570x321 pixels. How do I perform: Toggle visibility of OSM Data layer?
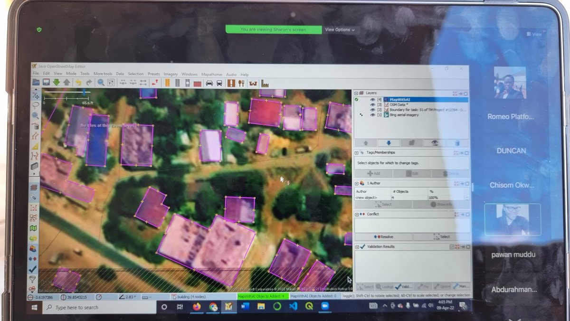373,105
